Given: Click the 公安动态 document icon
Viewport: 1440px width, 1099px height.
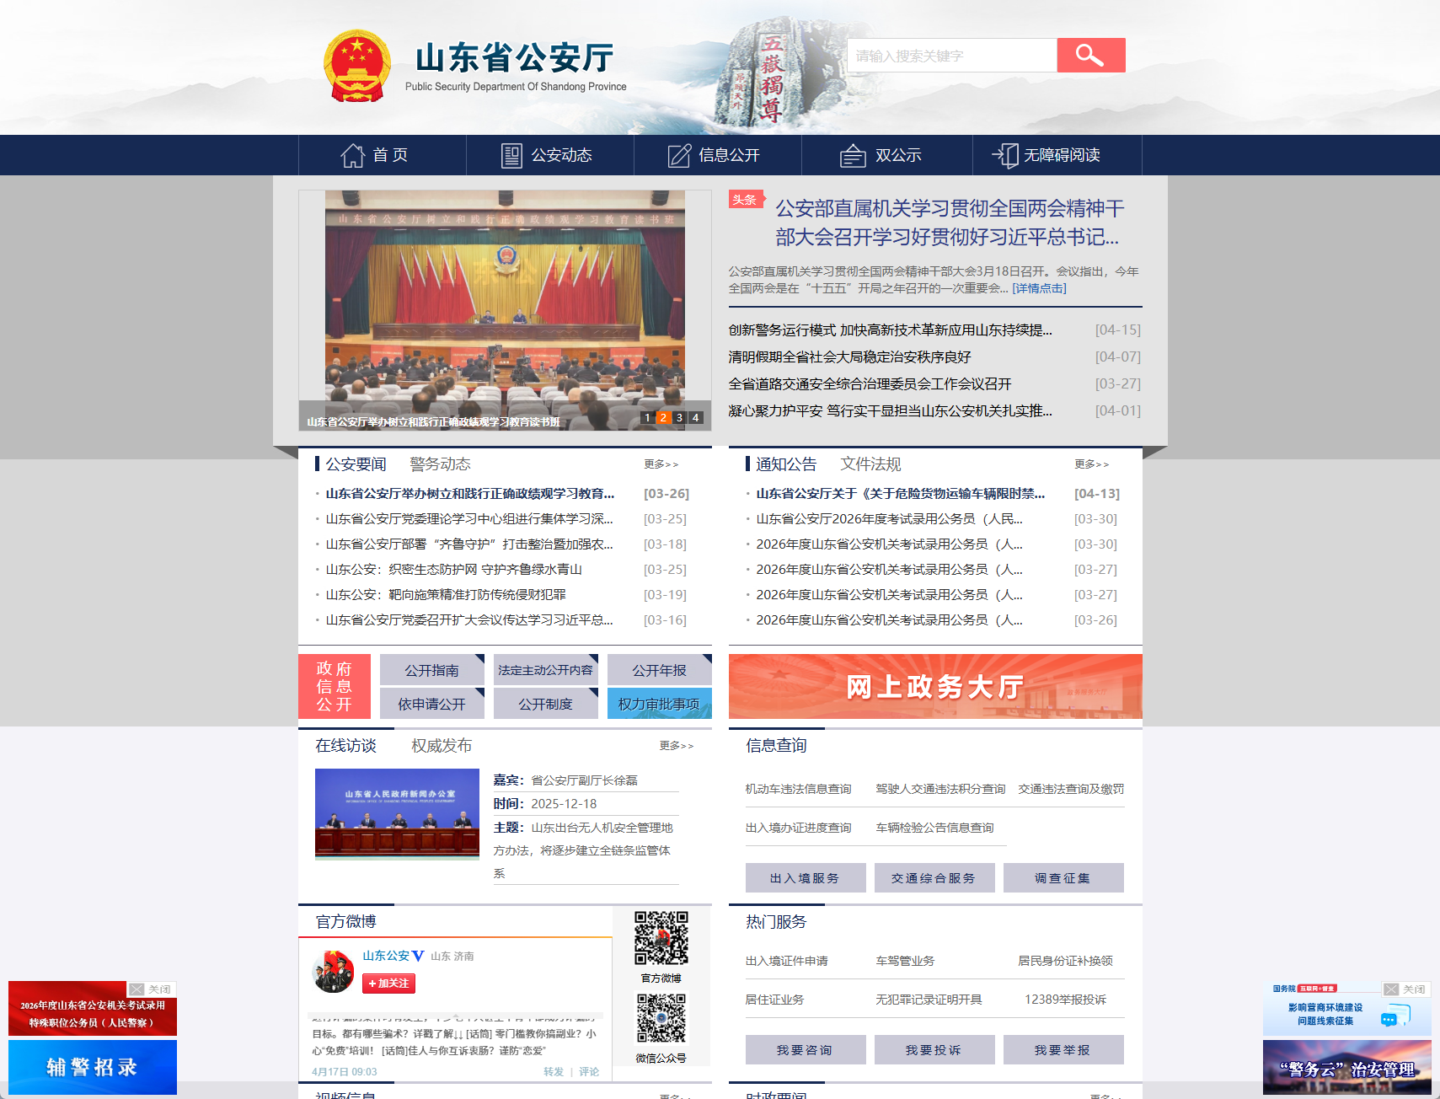Looking at the screenshot, I should coord(511,155).
